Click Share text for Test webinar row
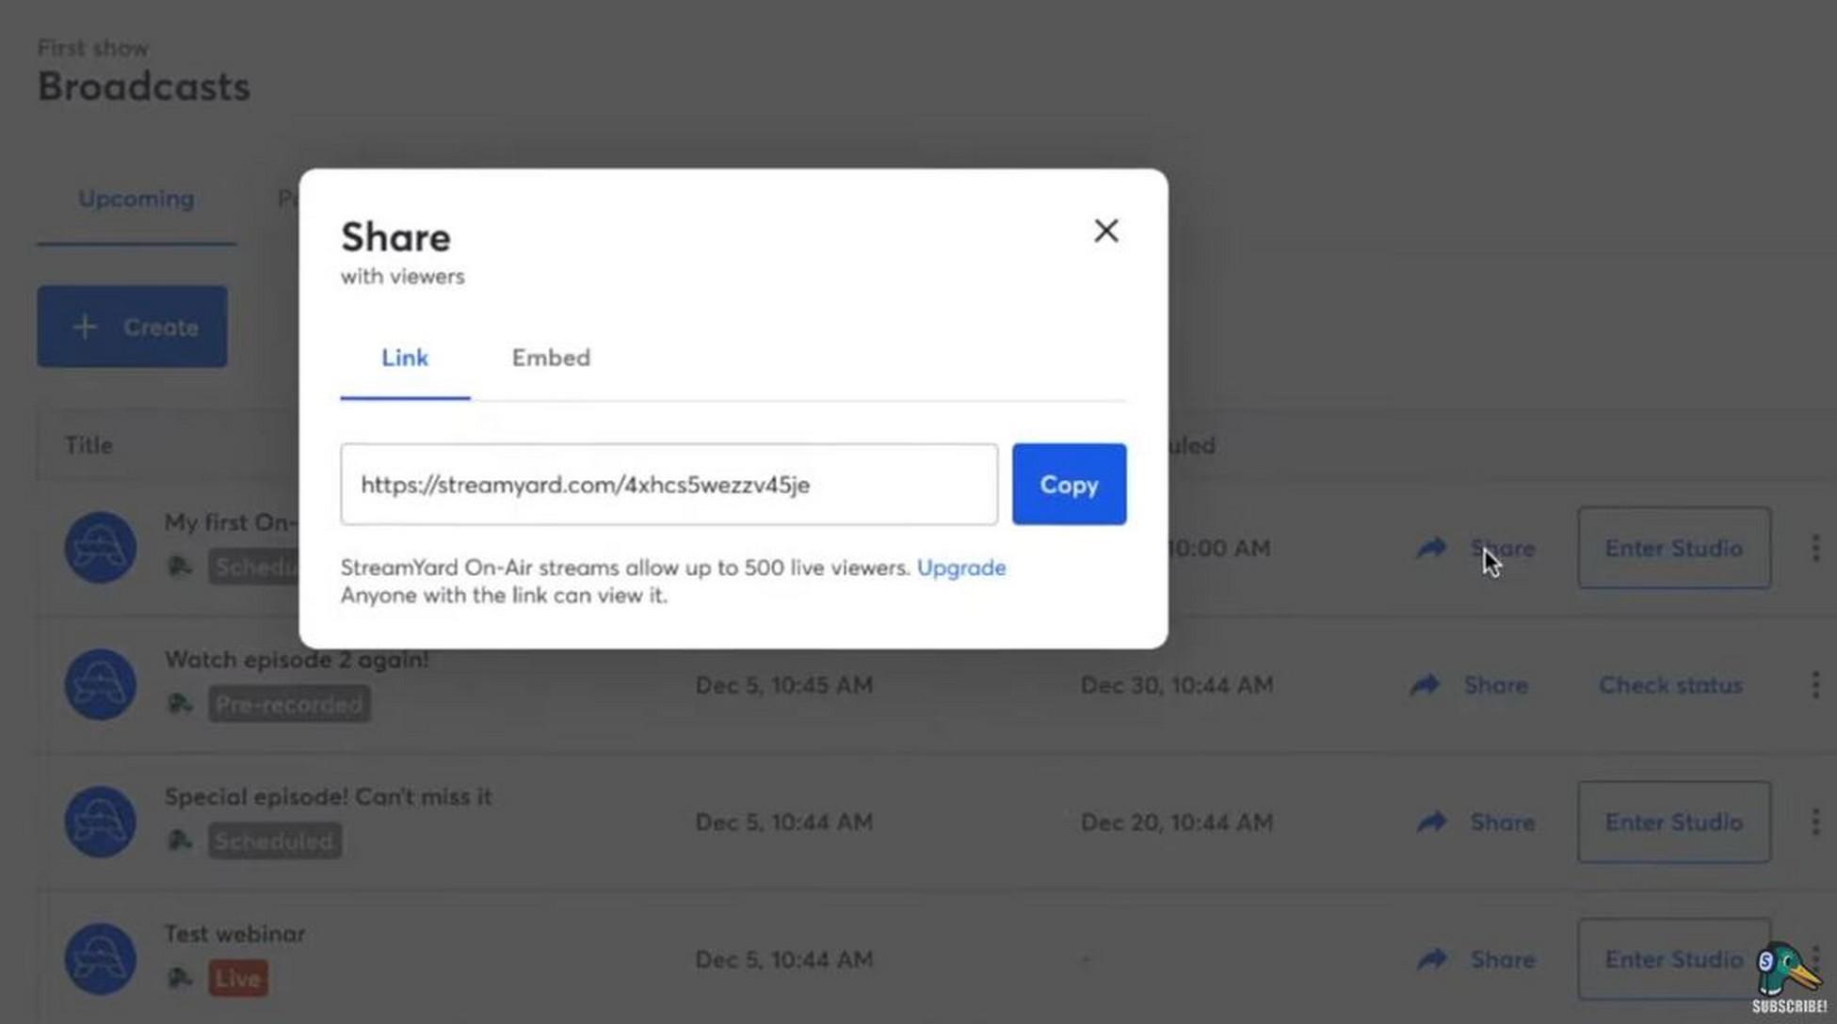This screenshot has width=1837, height=1024. point(1502,960)
